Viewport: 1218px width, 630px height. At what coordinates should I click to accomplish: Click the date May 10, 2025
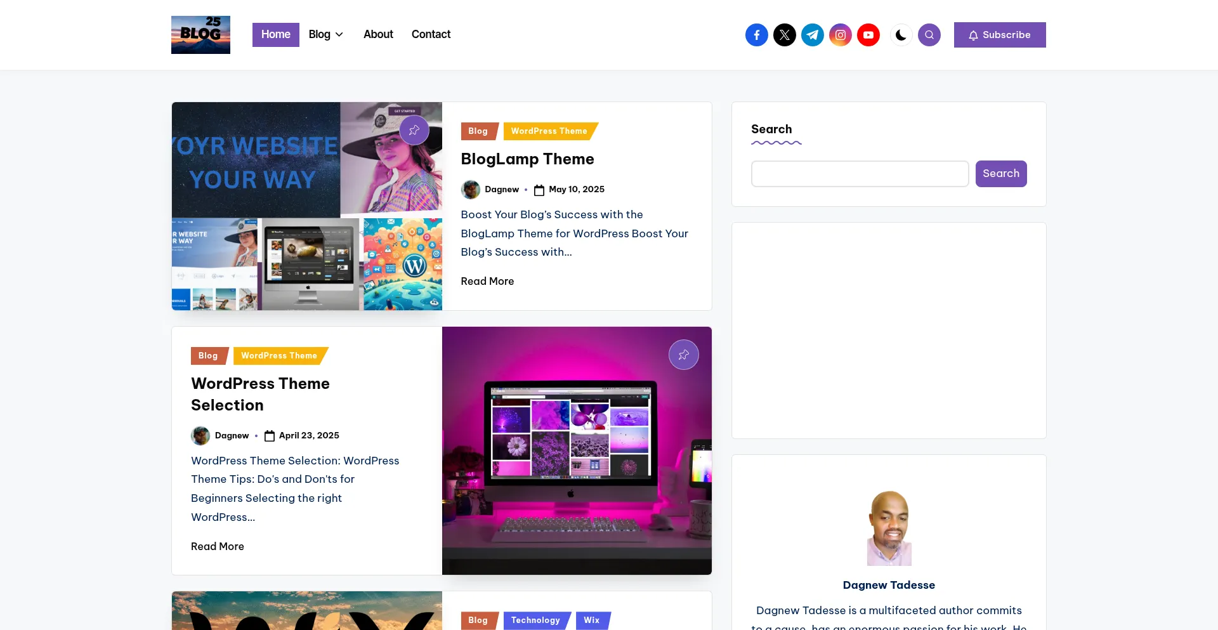pos(577,190)
